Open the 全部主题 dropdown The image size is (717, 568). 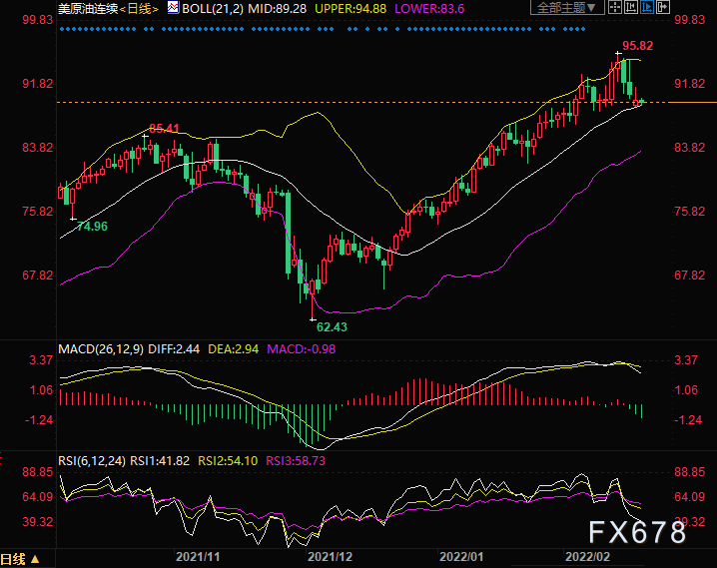567,7
